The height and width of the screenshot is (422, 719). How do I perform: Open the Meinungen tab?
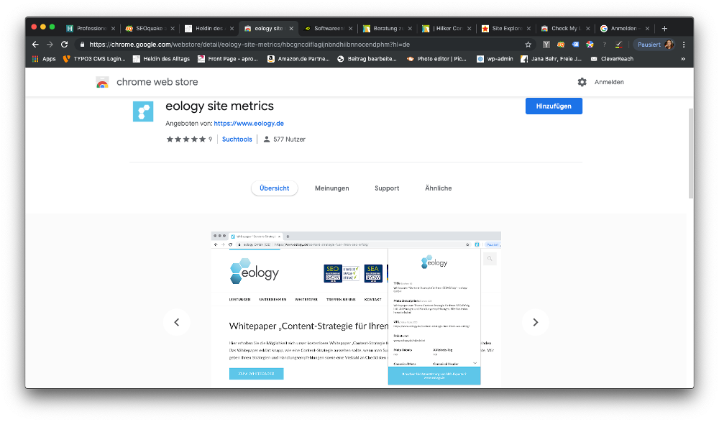click(332, 188)
